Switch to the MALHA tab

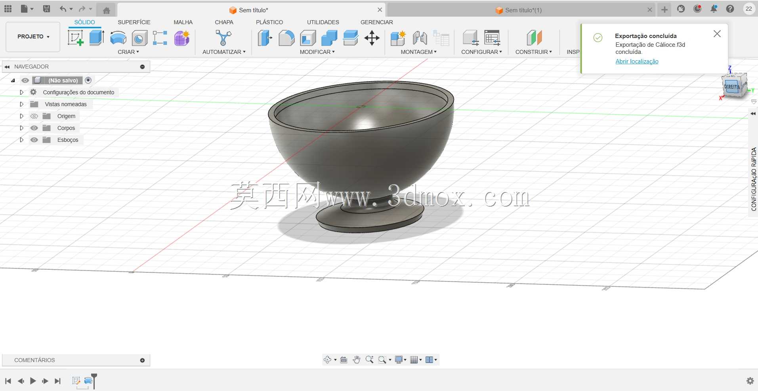(x=183, y=22)
